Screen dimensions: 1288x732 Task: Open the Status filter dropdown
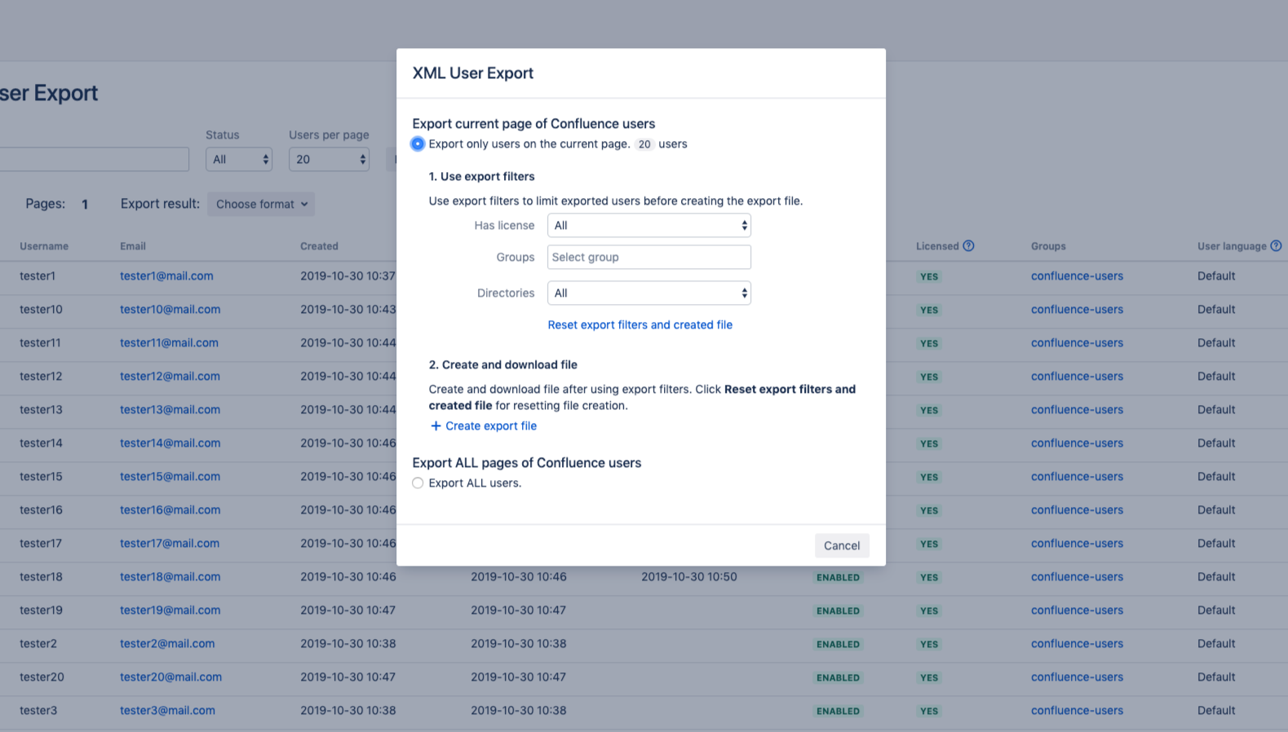click(x=239, y=159)
